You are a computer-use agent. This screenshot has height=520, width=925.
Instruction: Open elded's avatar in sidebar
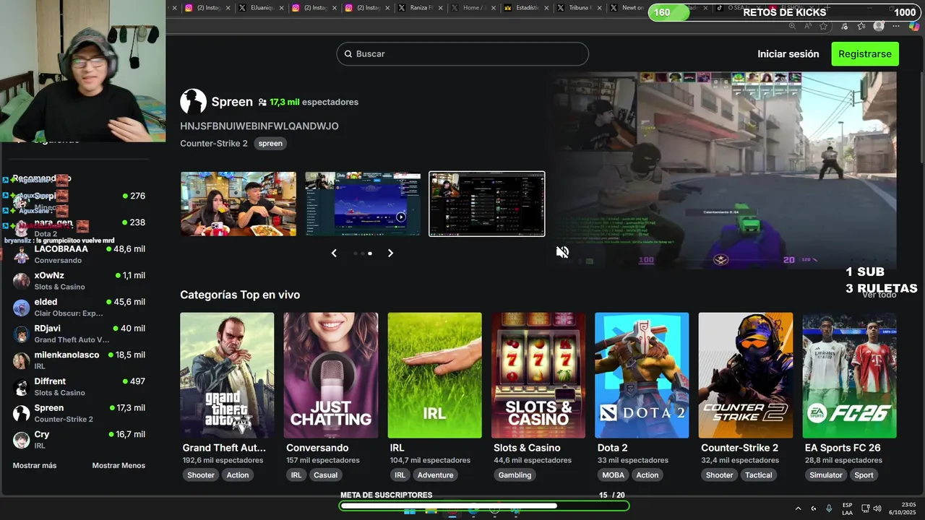coord(22,308)
